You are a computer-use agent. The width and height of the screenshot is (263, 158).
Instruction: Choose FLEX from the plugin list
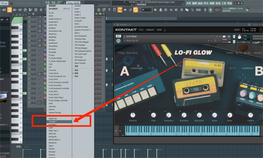[51, 64]
